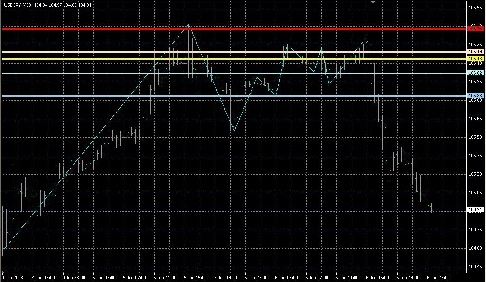Click the yellow 106.13 price tag
486x282 pixels.
coord(475,58)
